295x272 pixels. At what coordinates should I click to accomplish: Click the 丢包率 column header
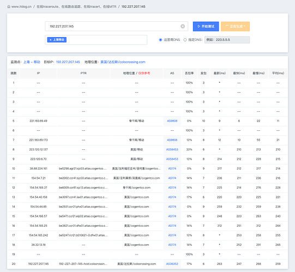coord(189,73)
